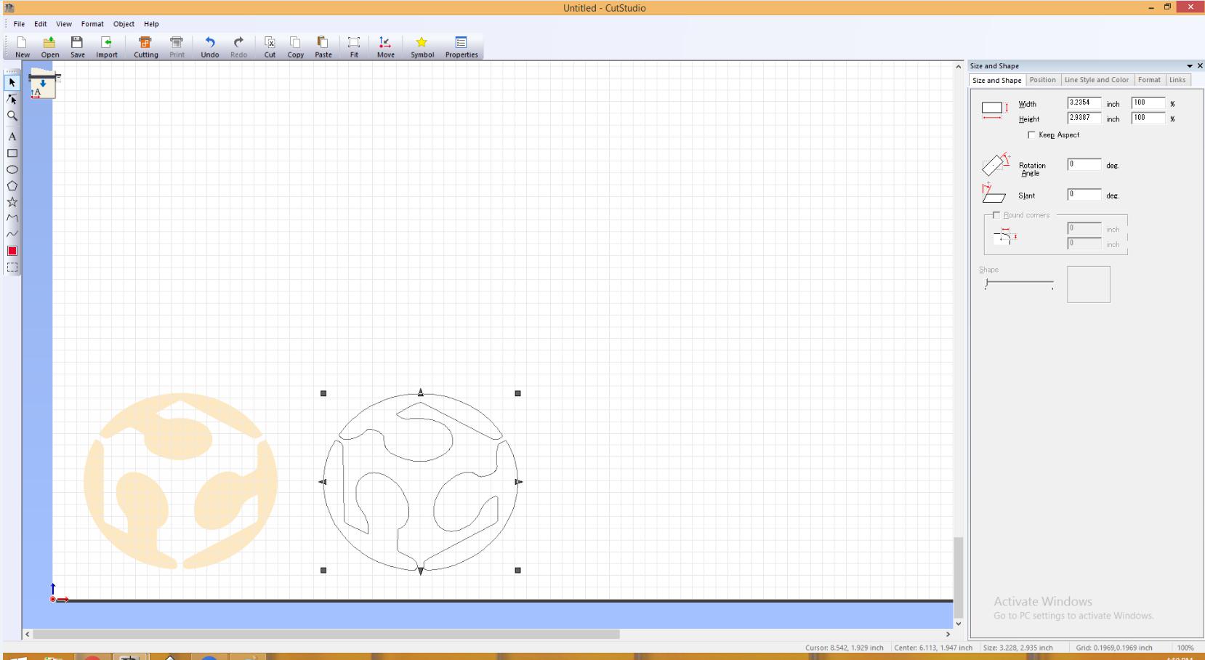This screenshot has width=1205, height=660.
Task: Click the horizontal scrollbar thumb
Action: [326, 635]
